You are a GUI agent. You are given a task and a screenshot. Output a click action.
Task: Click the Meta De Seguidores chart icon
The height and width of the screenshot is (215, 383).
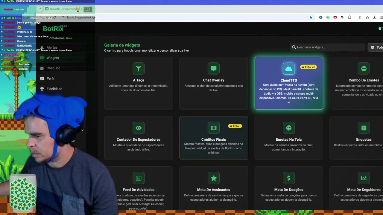364,178
